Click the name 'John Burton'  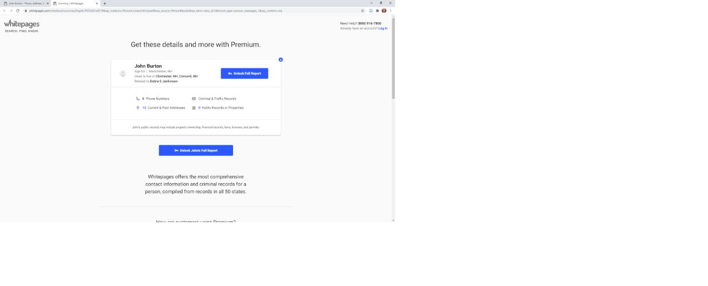coord(148,66)
